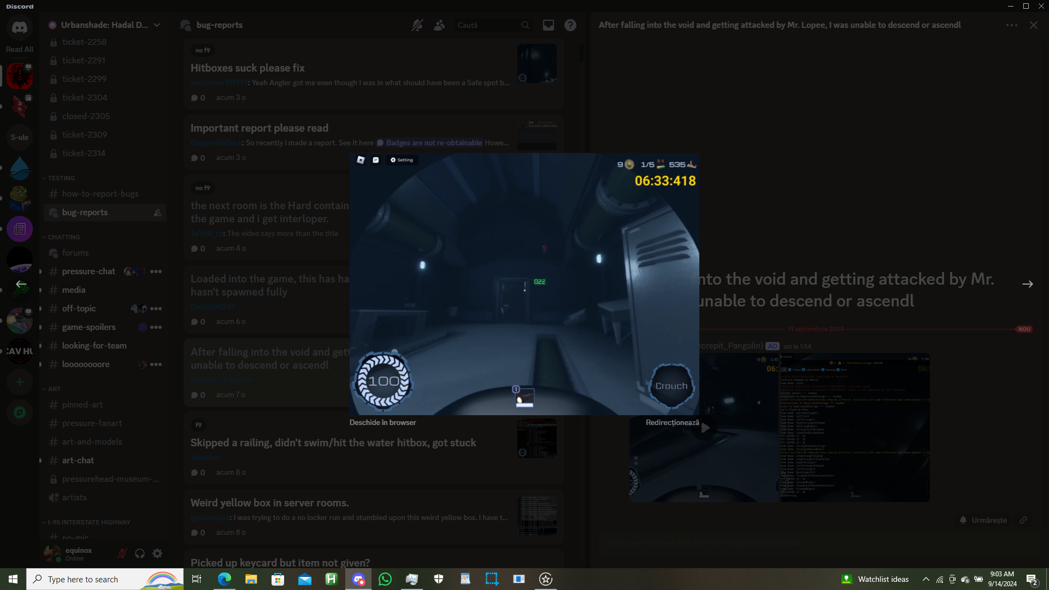The height and width of the screenshot is (590, 1049).
Task: Open Hitboxes suck please fix thumbnail
Action: click(x=537, y=63)
